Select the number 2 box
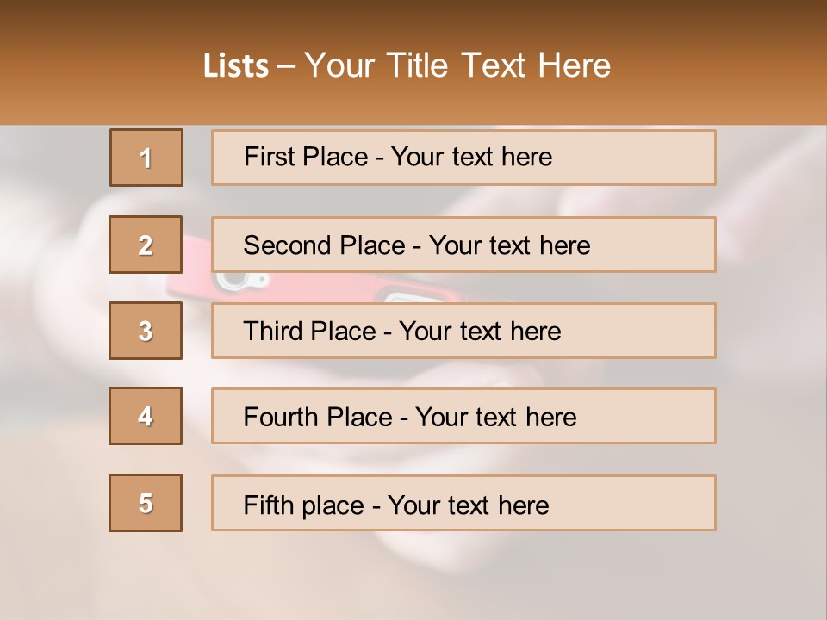The width and height of the screenshot is (827, 620). click(146, 245)
